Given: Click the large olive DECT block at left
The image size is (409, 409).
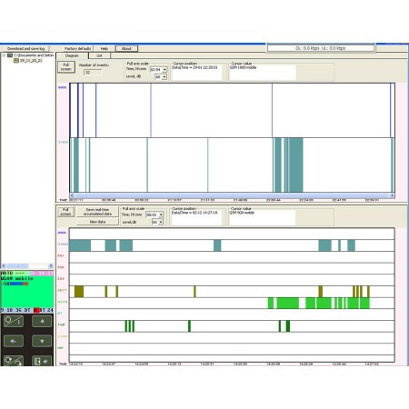Looking at the screenshot, I should pos(79,292).
